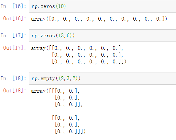Image resolution: width=176 pixels, height=140 pixels.
Task: Place cursor on the word empty in cell 18
Action: 48,79
